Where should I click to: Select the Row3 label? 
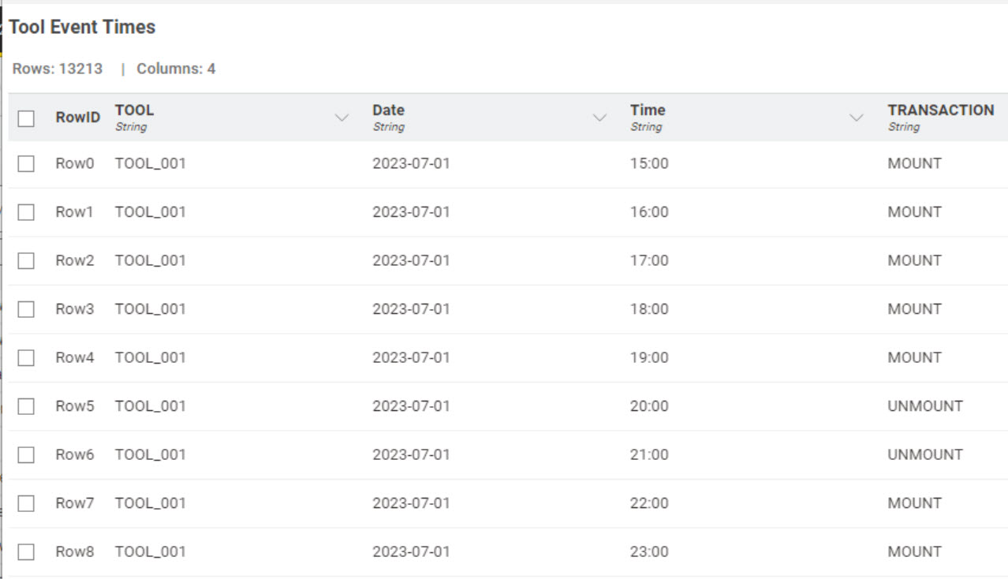click(x=75, y=309)
